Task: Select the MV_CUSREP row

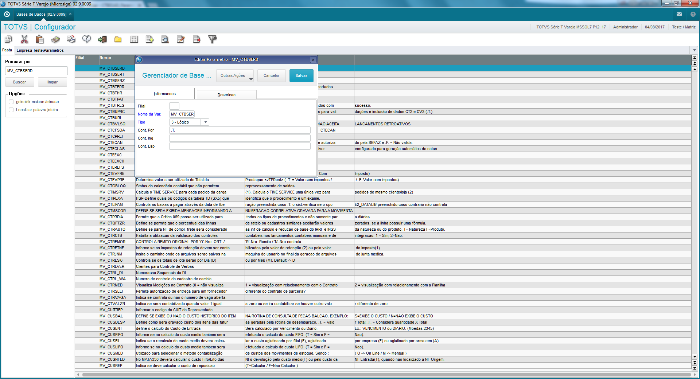Action: (x=383, y=366)
